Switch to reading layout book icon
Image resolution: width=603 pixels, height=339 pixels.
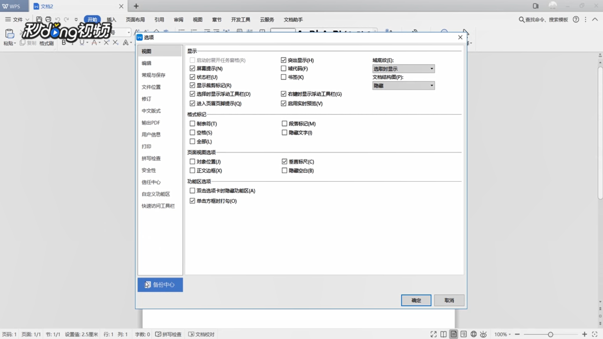[443, 334]
